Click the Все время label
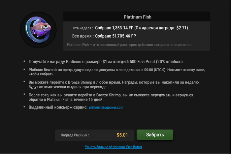This screenshot has width=231, height=154. pyautogui.click(x=83, y=36)
